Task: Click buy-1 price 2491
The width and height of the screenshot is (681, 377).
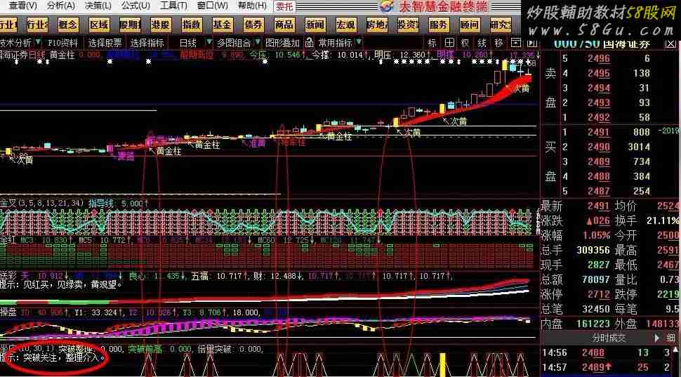Action: pos(599,132)
